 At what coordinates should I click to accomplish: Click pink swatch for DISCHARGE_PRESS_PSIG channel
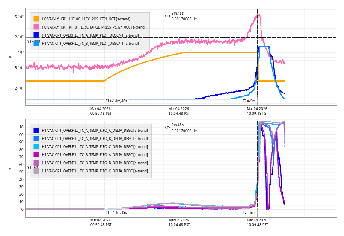[x=36, y=27]
